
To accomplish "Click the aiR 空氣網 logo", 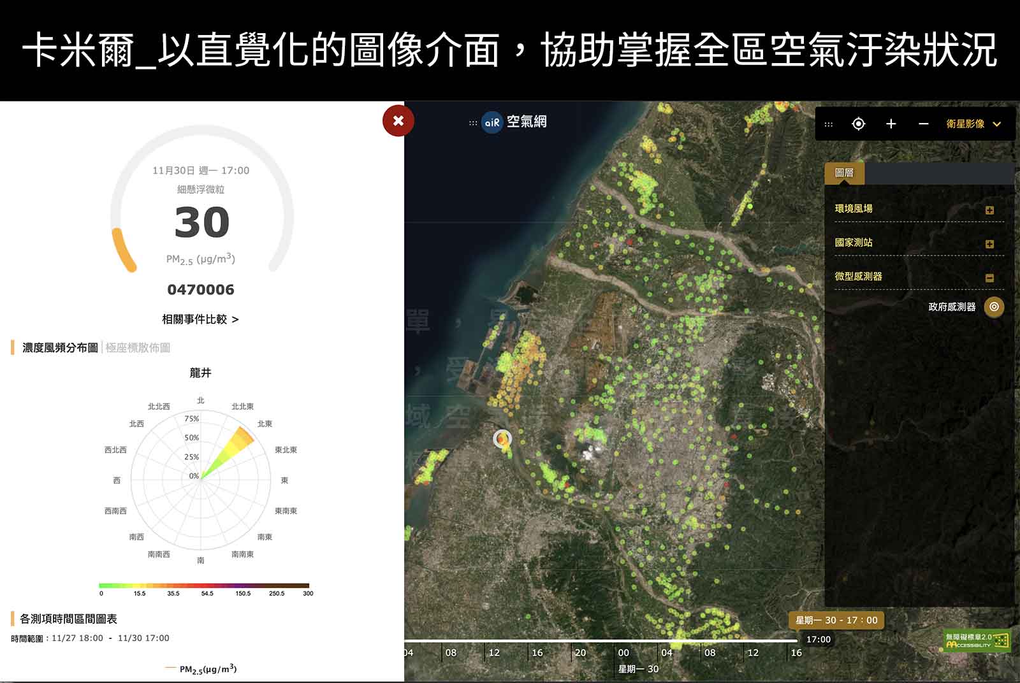I will pyautogui.click(x=514, y=122).
